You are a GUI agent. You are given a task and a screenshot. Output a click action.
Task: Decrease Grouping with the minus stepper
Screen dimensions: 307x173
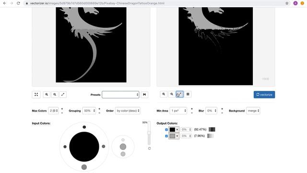tap(99, 113)
